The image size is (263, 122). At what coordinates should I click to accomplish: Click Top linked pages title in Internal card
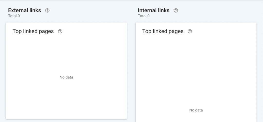click(x=163, y=31)
